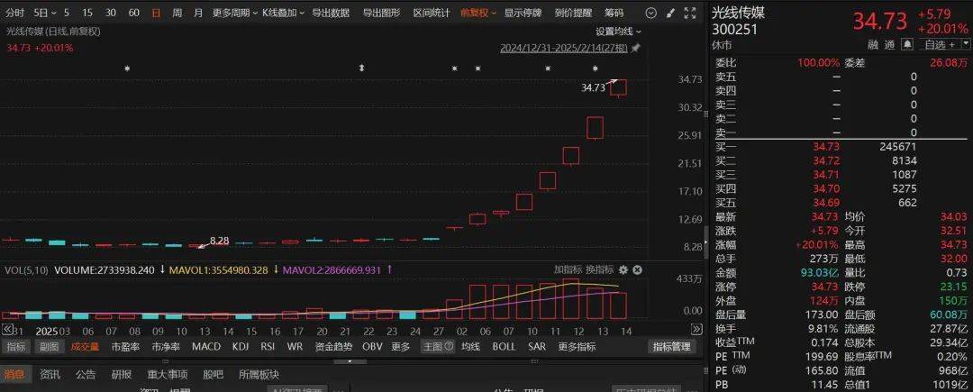Open 到价提醒 price alert
973x392 pixels.
click(573, 13)
